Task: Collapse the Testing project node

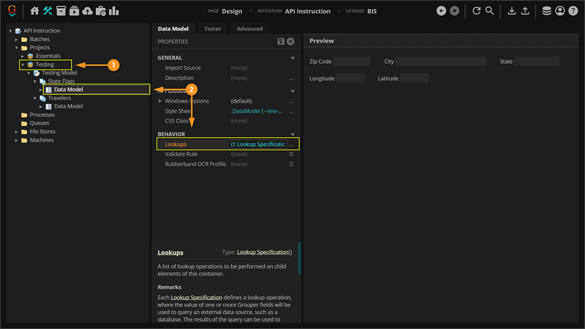Action: click(23, 65)
